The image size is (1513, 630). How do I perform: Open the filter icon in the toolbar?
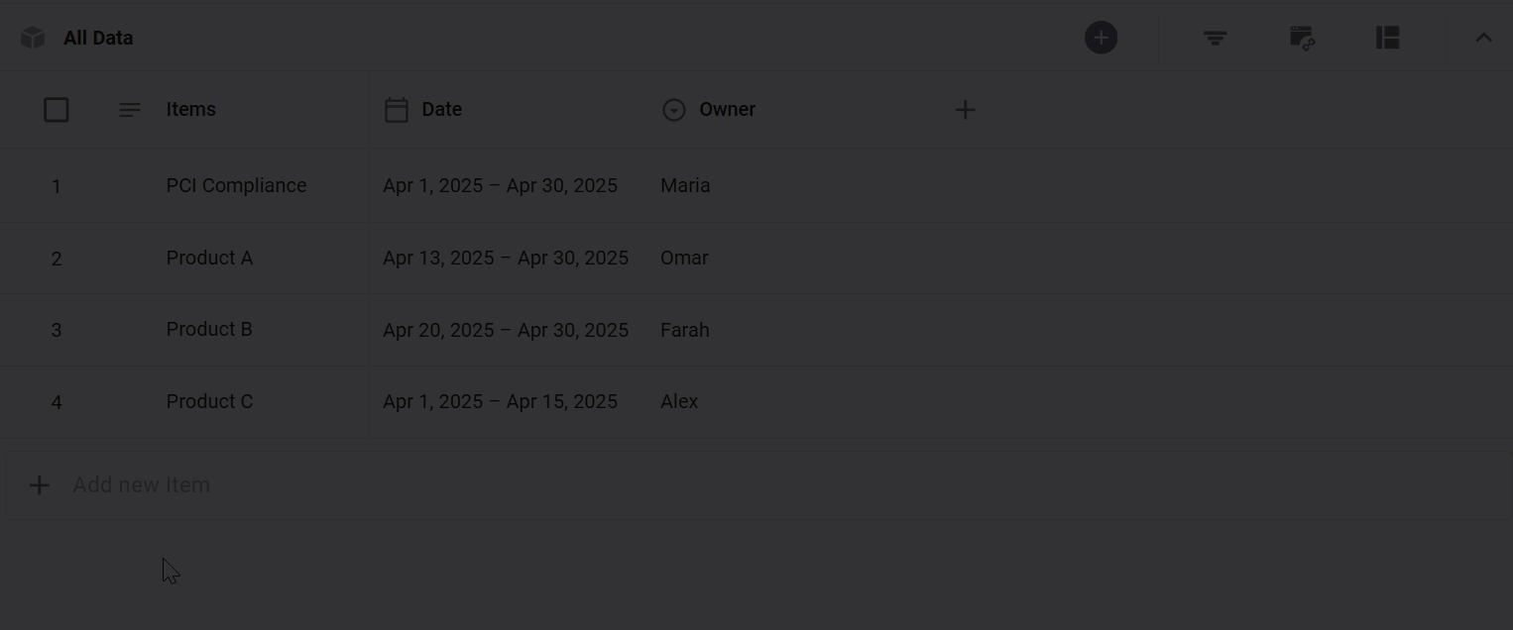(x=1214, y=37)
